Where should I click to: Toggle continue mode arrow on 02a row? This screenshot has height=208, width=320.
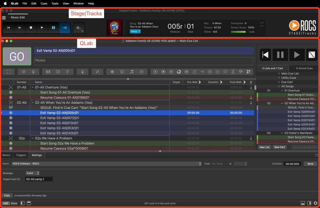tap(251, 138)
